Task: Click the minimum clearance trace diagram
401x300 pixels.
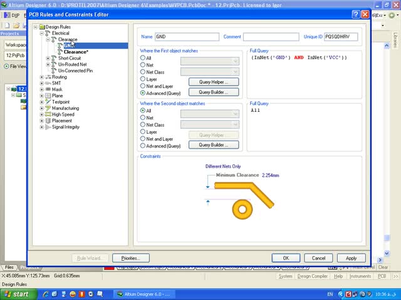Action: coord(241,200)
